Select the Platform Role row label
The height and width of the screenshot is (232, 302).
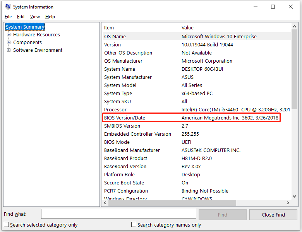(119, 174)
